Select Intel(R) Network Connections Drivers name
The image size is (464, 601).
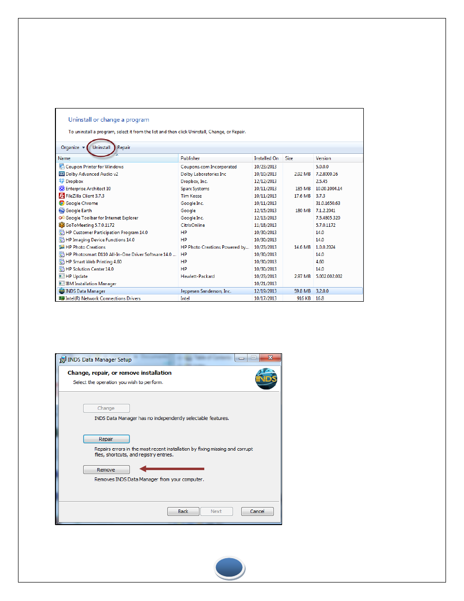103,298
